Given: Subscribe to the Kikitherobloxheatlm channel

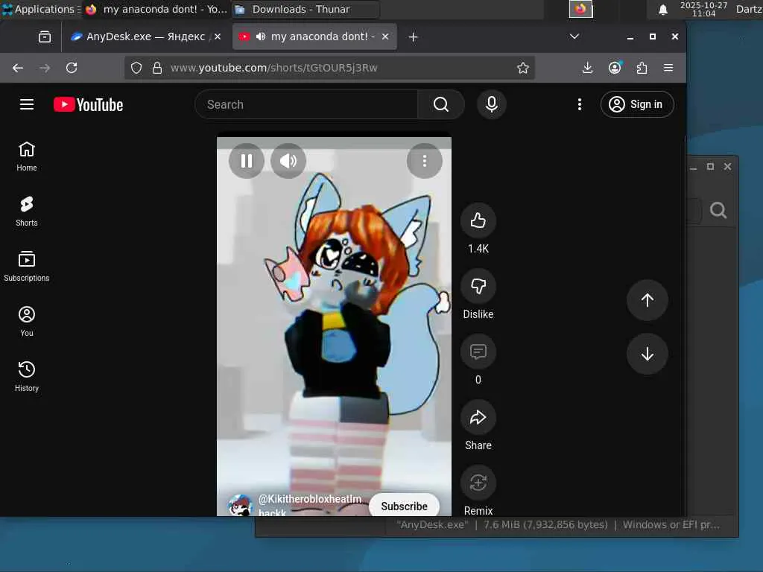Looking at the screenshot, I should (404, 506).
